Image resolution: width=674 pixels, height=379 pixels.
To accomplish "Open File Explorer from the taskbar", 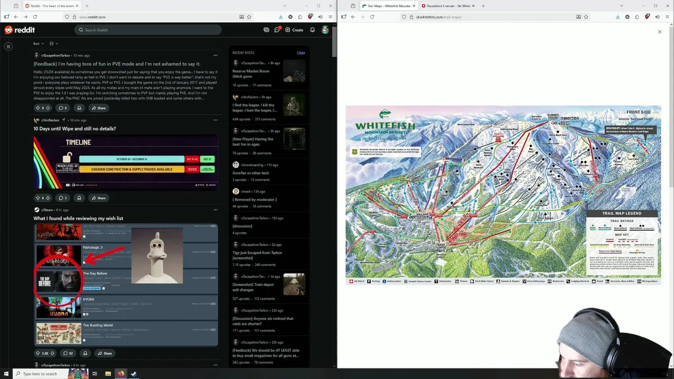I will point(108,374).
